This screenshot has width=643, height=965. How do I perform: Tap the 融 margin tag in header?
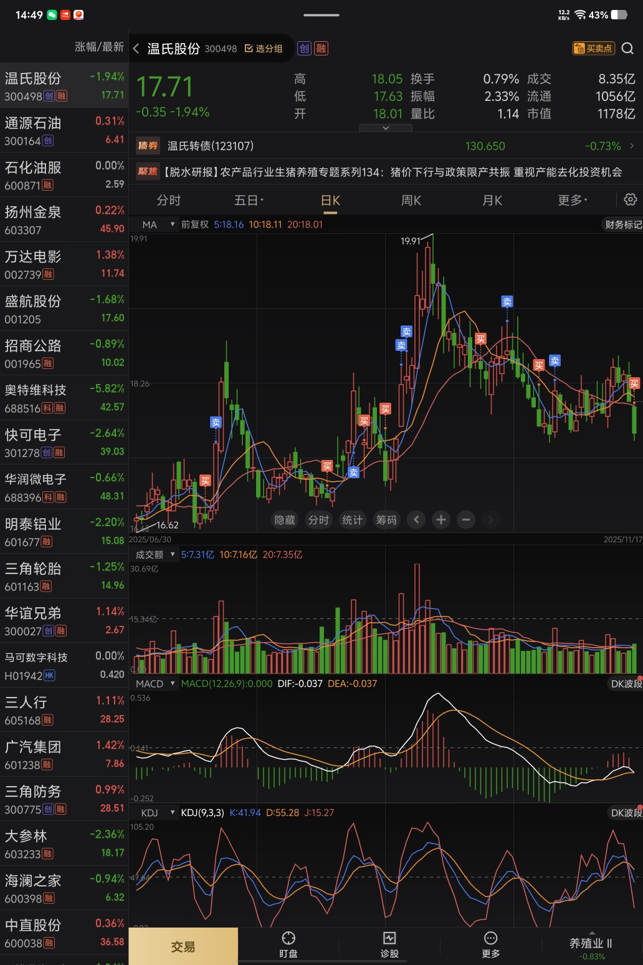point(321,49)
